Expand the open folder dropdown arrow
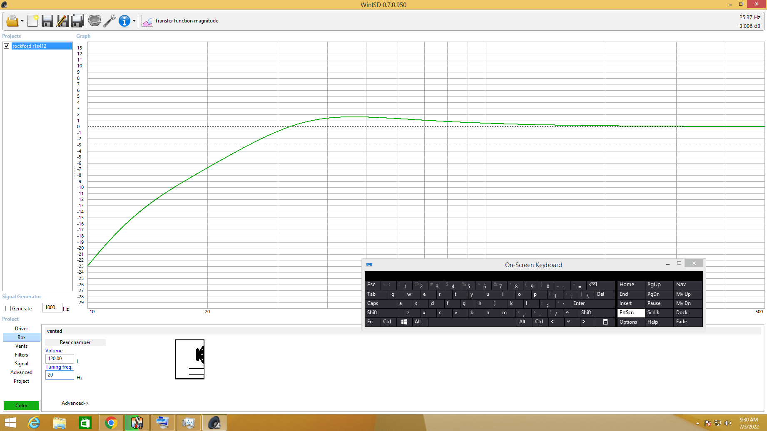 tap(22, 21)
